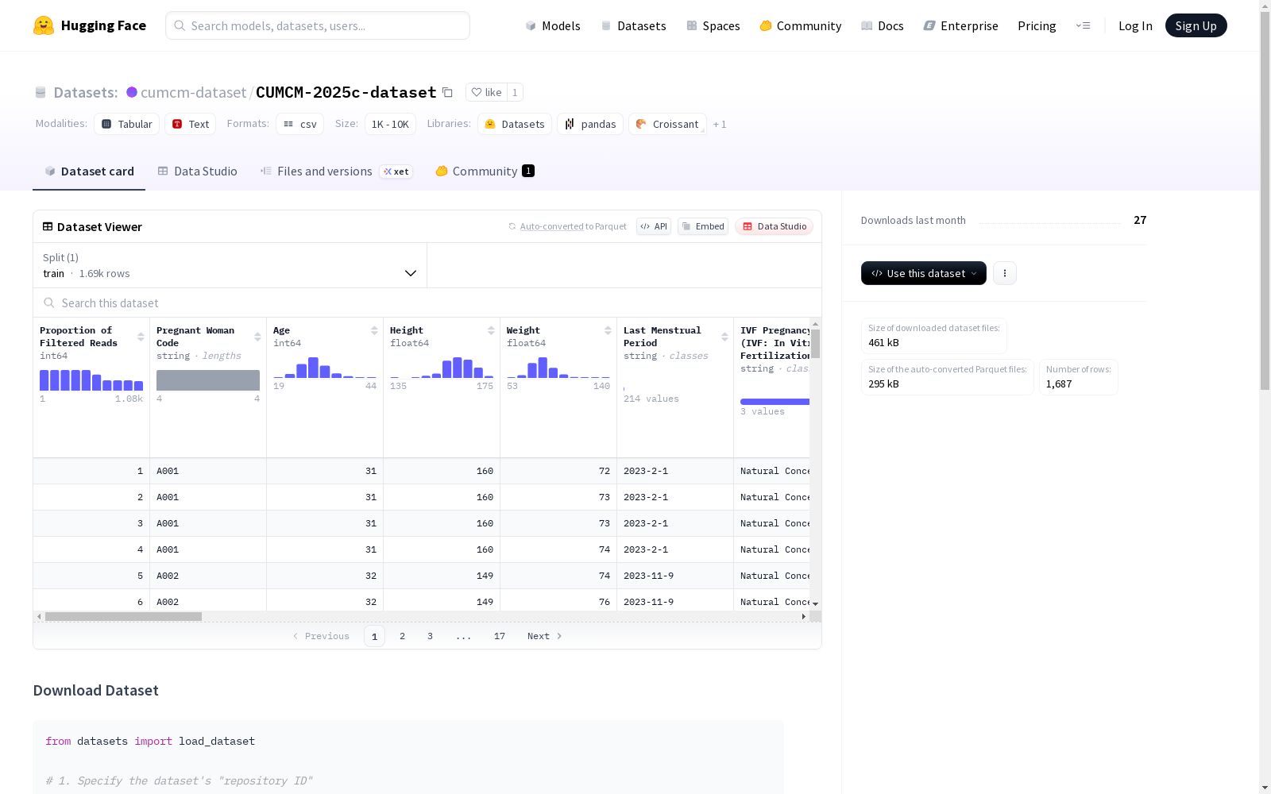Image resolution: width=1271 pixels, height=794 pixels.
Task: Go to the Pricing page
Action: tap(1037, 25)
